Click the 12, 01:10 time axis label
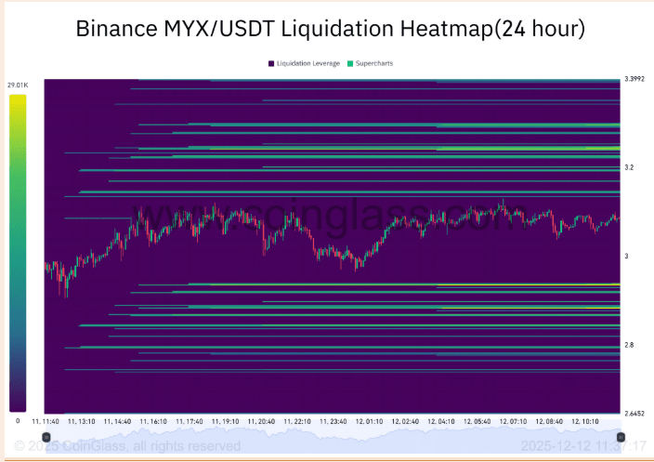Image resolution: width=654 pixels, height=462 pixels. 369,421
